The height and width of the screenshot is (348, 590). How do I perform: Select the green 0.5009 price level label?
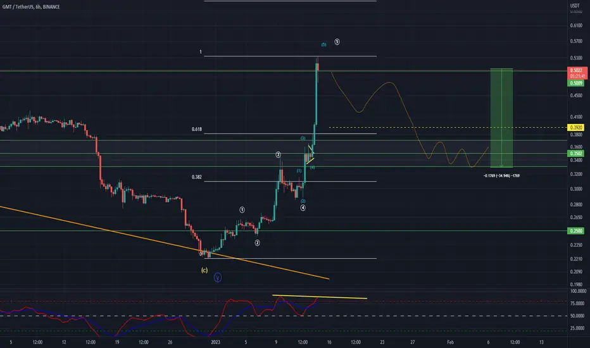(x=576, y=83)
